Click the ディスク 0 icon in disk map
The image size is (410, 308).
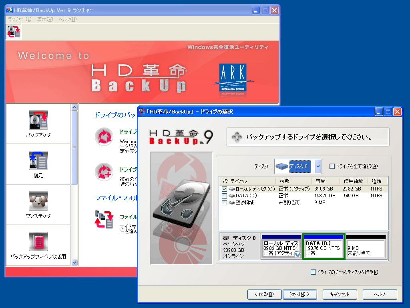coord(226,238)
